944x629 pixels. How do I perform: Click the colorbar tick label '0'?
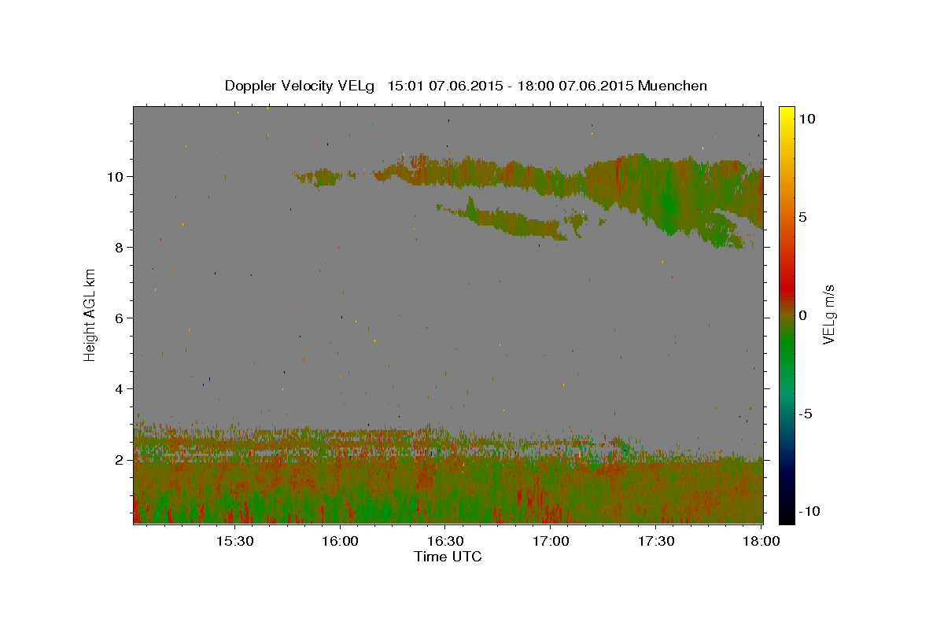(802, 315)
